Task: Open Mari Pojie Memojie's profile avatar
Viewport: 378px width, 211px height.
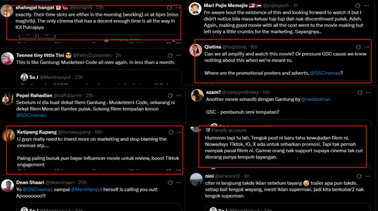Action: [x=195, y=8]
